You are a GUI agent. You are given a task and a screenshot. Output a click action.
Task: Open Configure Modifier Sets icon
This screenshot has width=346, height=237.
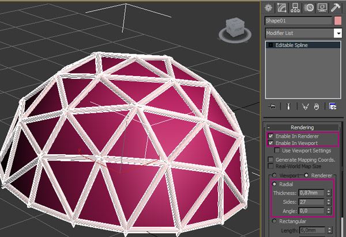point(333,106)
